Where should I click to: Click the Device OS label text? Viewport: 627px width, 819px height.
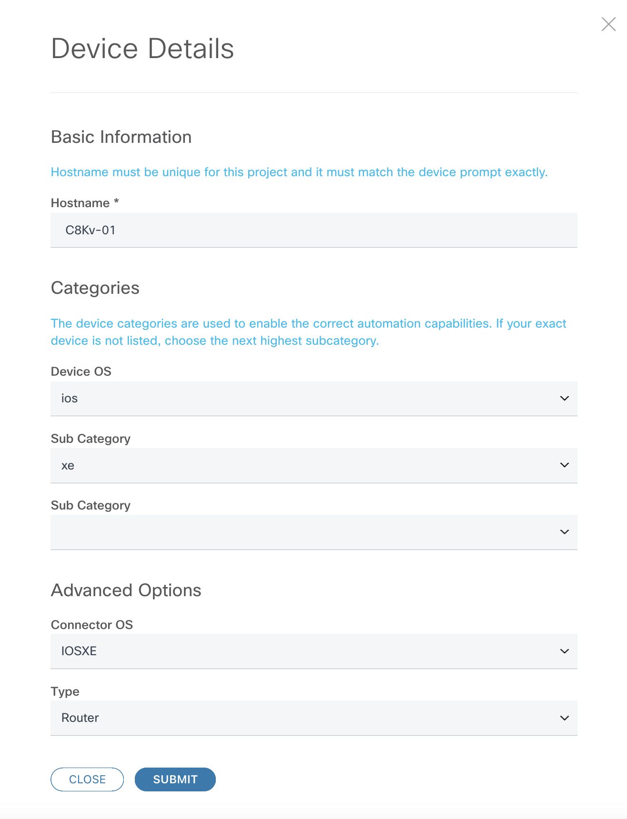click(81, 371)
